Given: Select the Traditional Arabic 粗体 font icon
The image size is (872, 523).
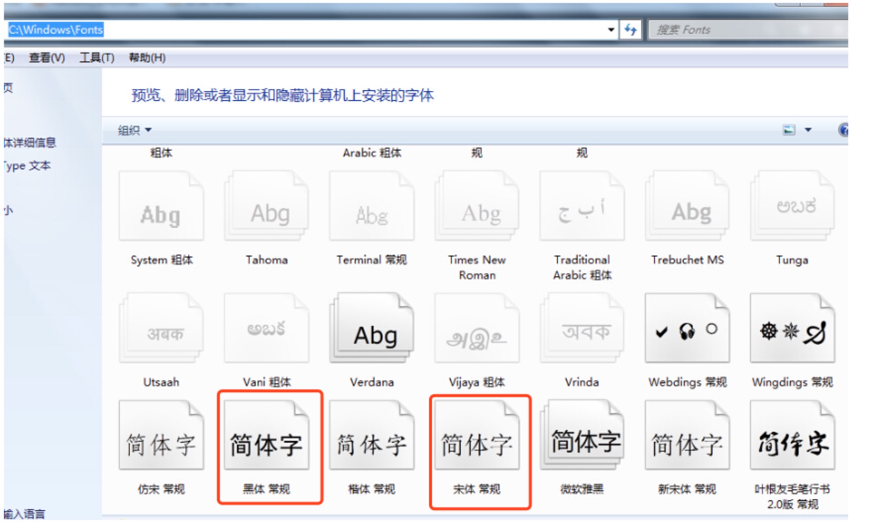Looking at the screenshot, I should point(582,206).
